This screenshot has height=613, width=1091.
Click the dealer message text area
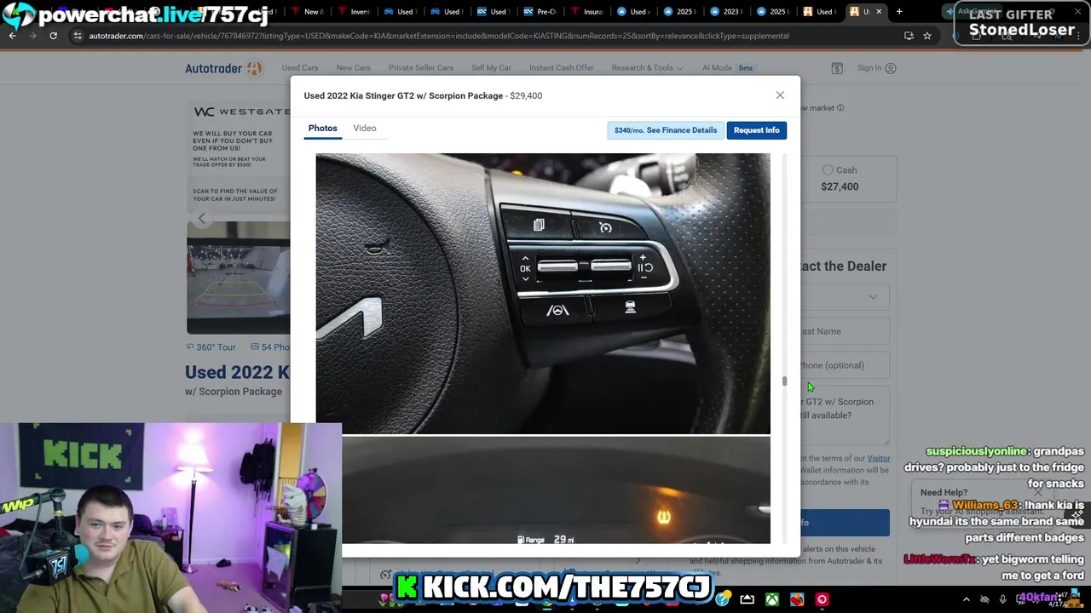[844, 415]
